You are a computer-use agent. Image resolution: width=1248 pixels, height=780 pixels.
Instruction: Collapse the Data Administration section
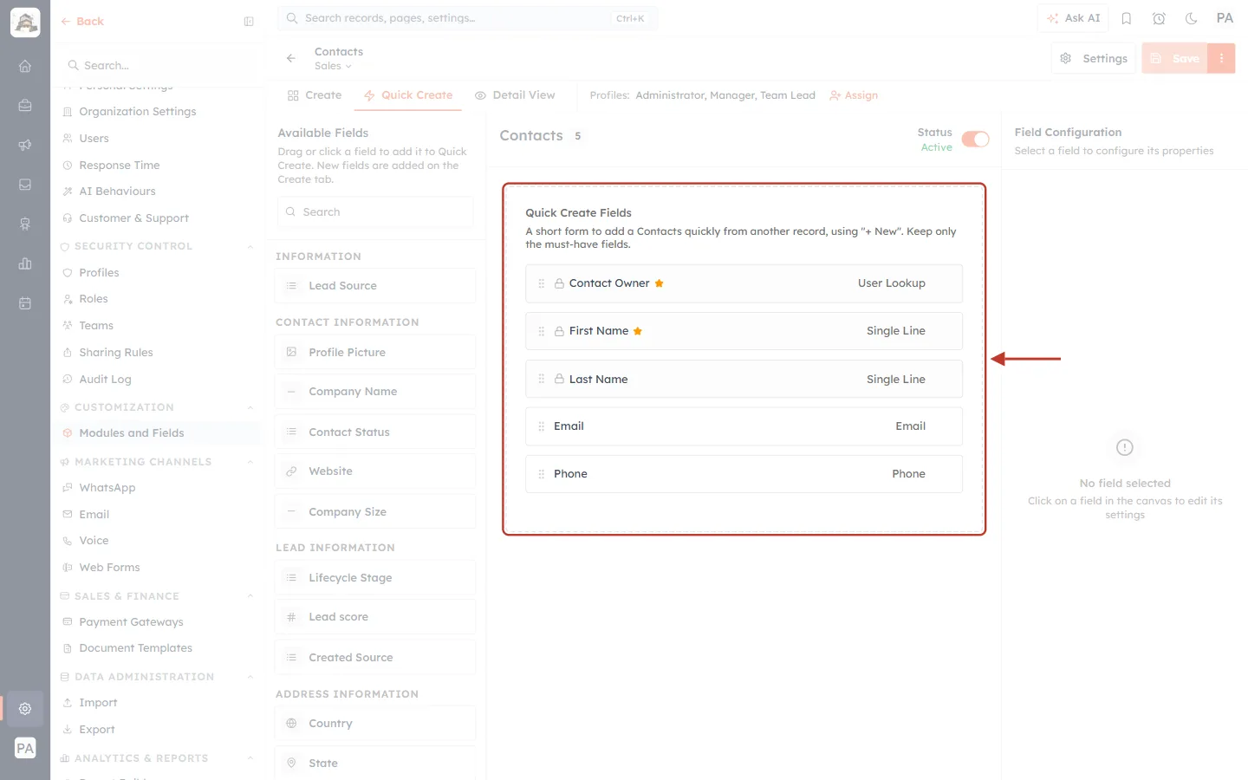tap(250, 677)
